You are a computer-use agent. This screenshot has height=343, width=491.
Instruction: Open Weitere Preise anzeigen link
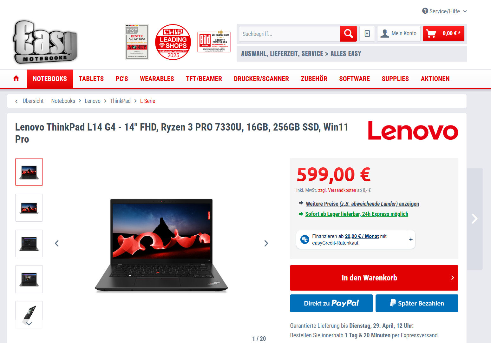point(362,204)
